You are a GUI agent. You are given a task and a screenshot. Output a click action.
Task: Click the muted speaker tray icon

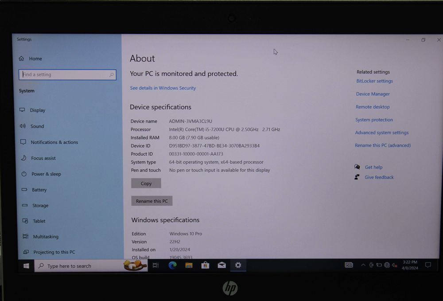pos(394,265)
